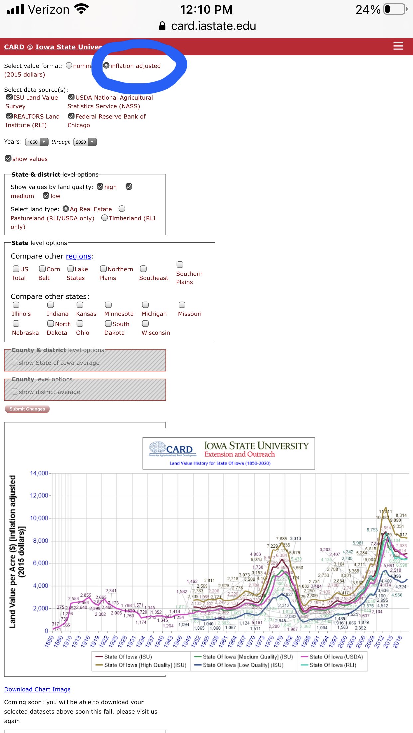Open the hamburger menu in red header

pos(398,46)
